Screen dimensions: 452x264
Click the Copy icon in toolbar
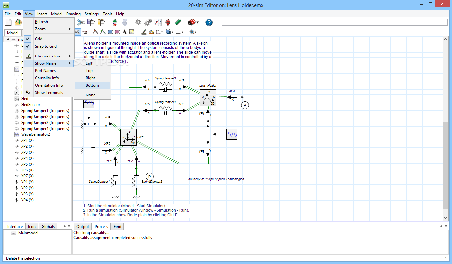tap(91, 22)
